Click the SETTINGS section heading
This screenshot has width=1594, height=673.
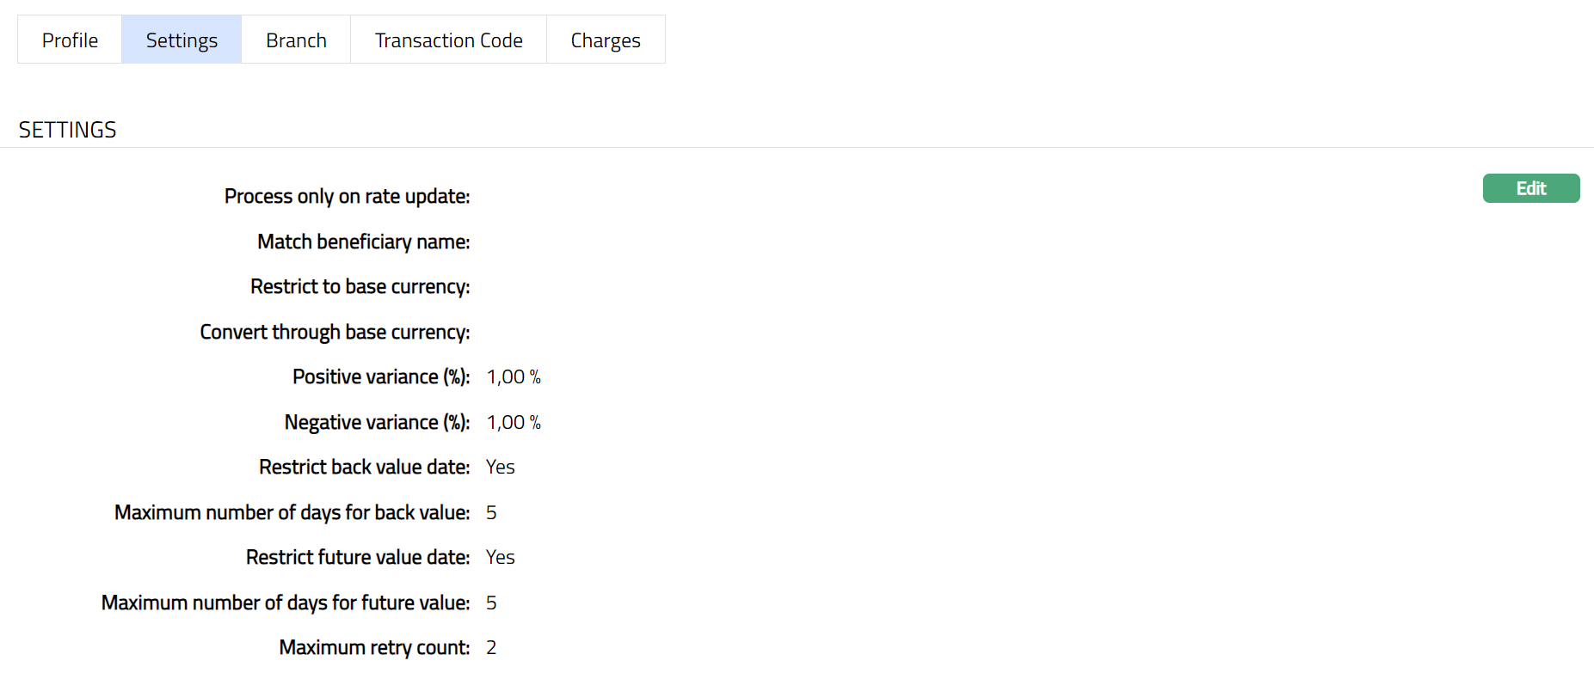click(67, 130)
